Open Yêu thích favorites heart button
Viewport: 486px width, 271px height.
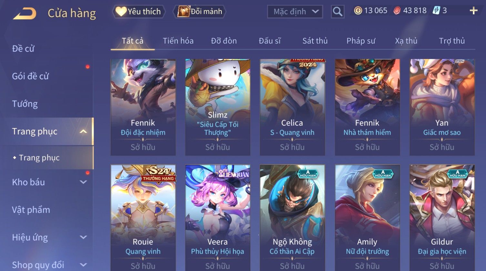pyautogui.click(x=139, y=12)
